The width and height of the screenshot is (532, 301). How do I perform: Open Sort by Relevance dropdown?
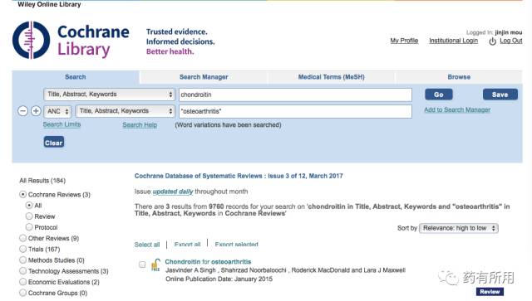(459, 228)
